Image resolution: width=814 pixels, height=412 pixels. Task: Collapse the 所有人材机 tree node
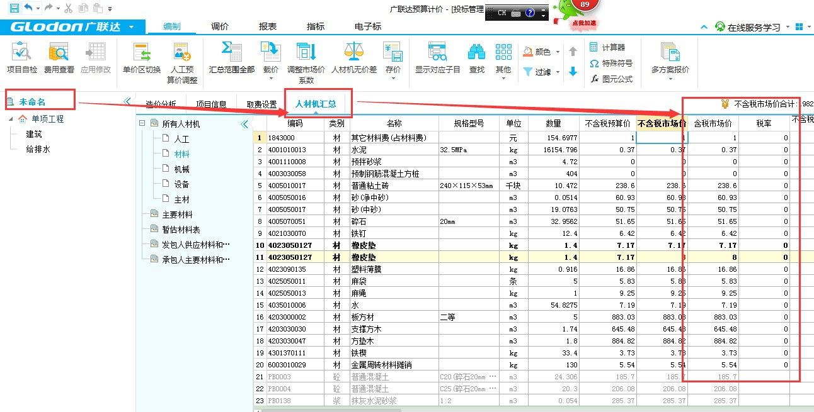(x=142, y=124)
